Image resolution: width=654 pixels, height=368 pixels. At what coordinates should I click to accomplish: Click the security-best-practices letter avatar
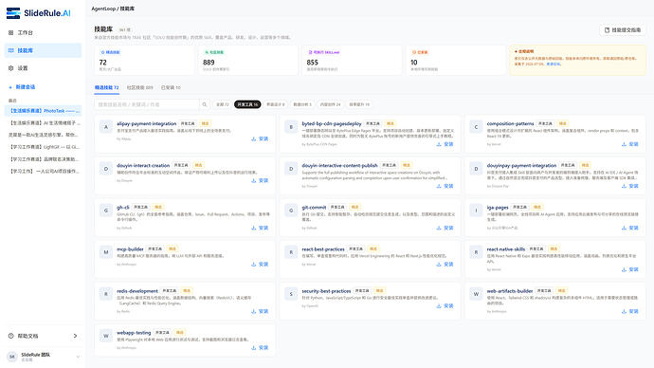coord(291,294)
